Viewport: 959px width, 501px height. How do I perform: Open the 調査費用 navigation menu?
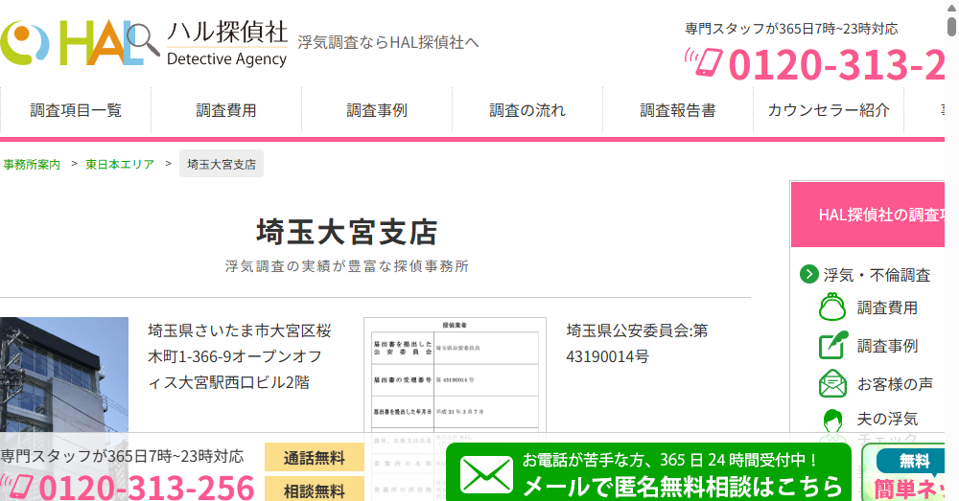point(226,110)
